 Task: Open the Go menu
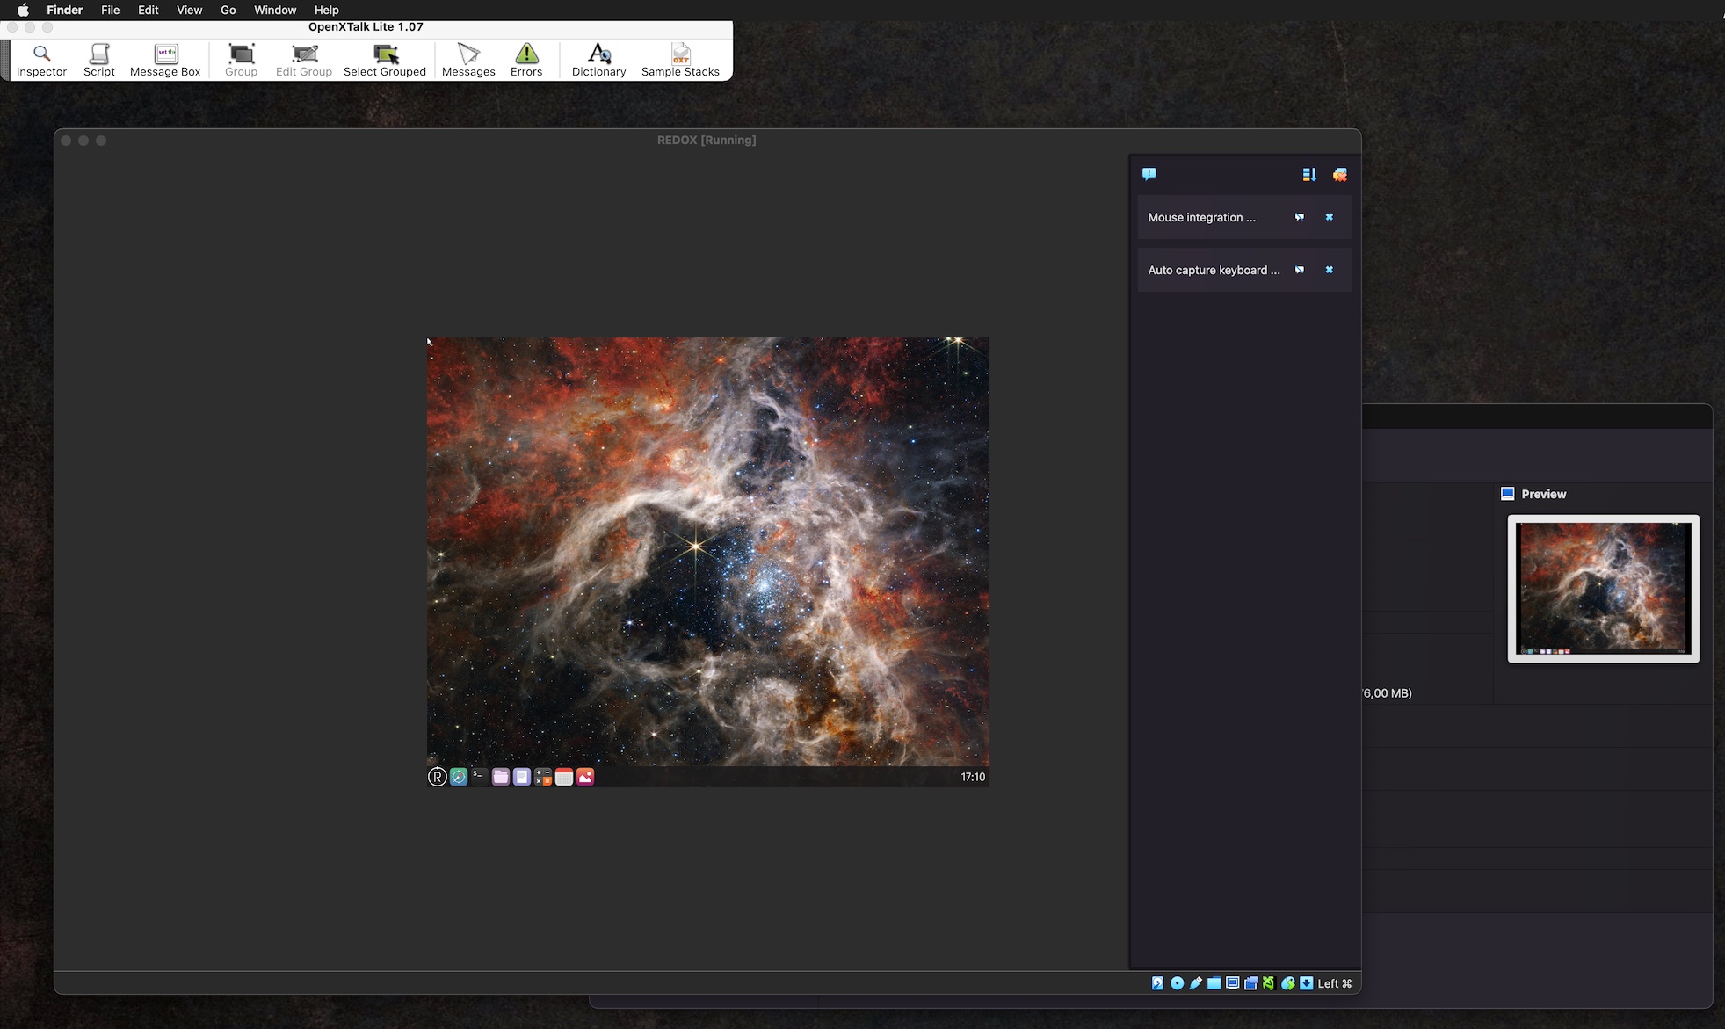[228, 10]
